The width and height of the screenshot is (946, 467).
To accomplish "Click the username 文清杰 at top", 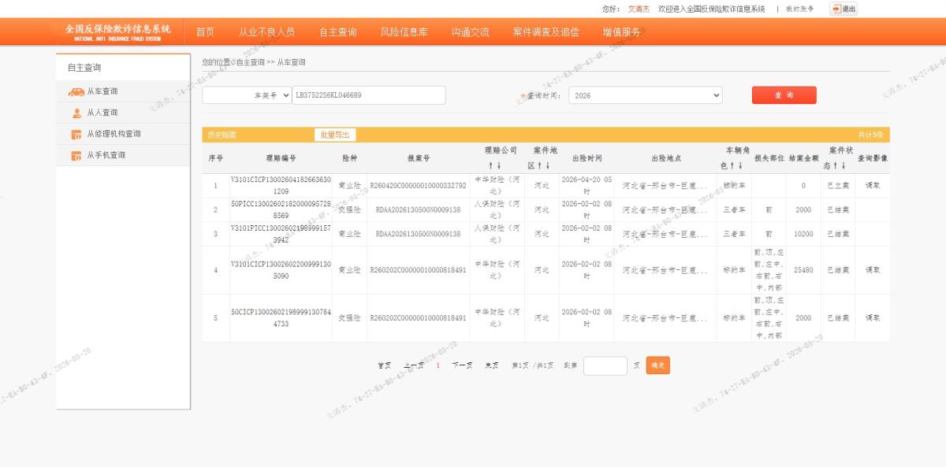I will tap(639, 9).
